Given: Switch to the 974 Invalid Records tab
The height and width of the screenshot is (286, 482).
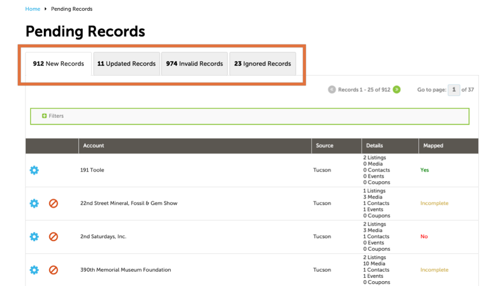Looking at the screenshot, I should point(194,64).
